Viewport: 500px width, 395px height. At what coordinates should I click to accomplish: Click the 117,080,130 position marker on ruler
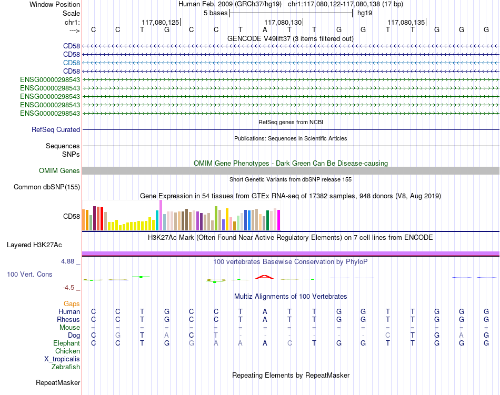pyautogui.click(x=283, y=22)
